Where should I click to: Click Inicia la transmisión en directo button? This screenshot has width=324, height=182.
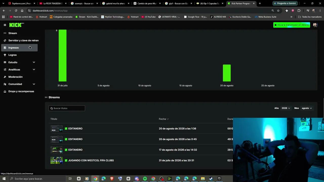tap(292, 25)
